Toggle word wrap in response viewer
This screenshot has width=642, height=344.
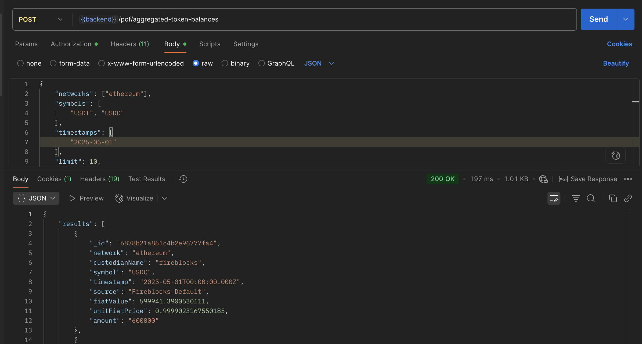click(x=554, y=198)
